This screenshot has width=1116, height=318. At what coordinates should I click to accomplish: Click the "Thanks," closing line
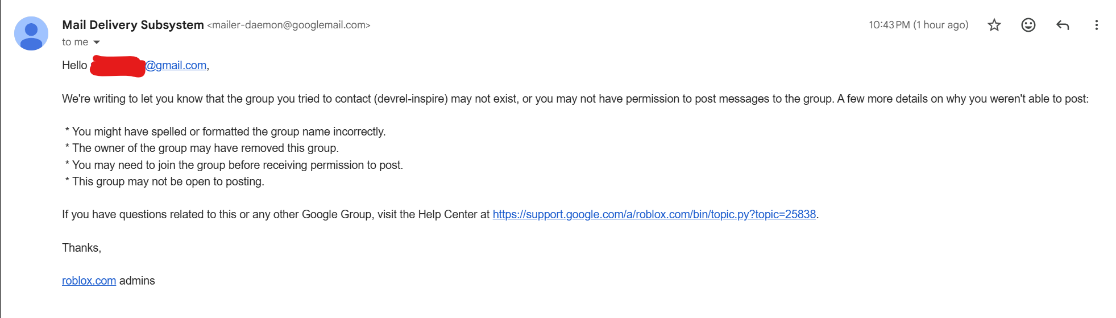(81, 248)
